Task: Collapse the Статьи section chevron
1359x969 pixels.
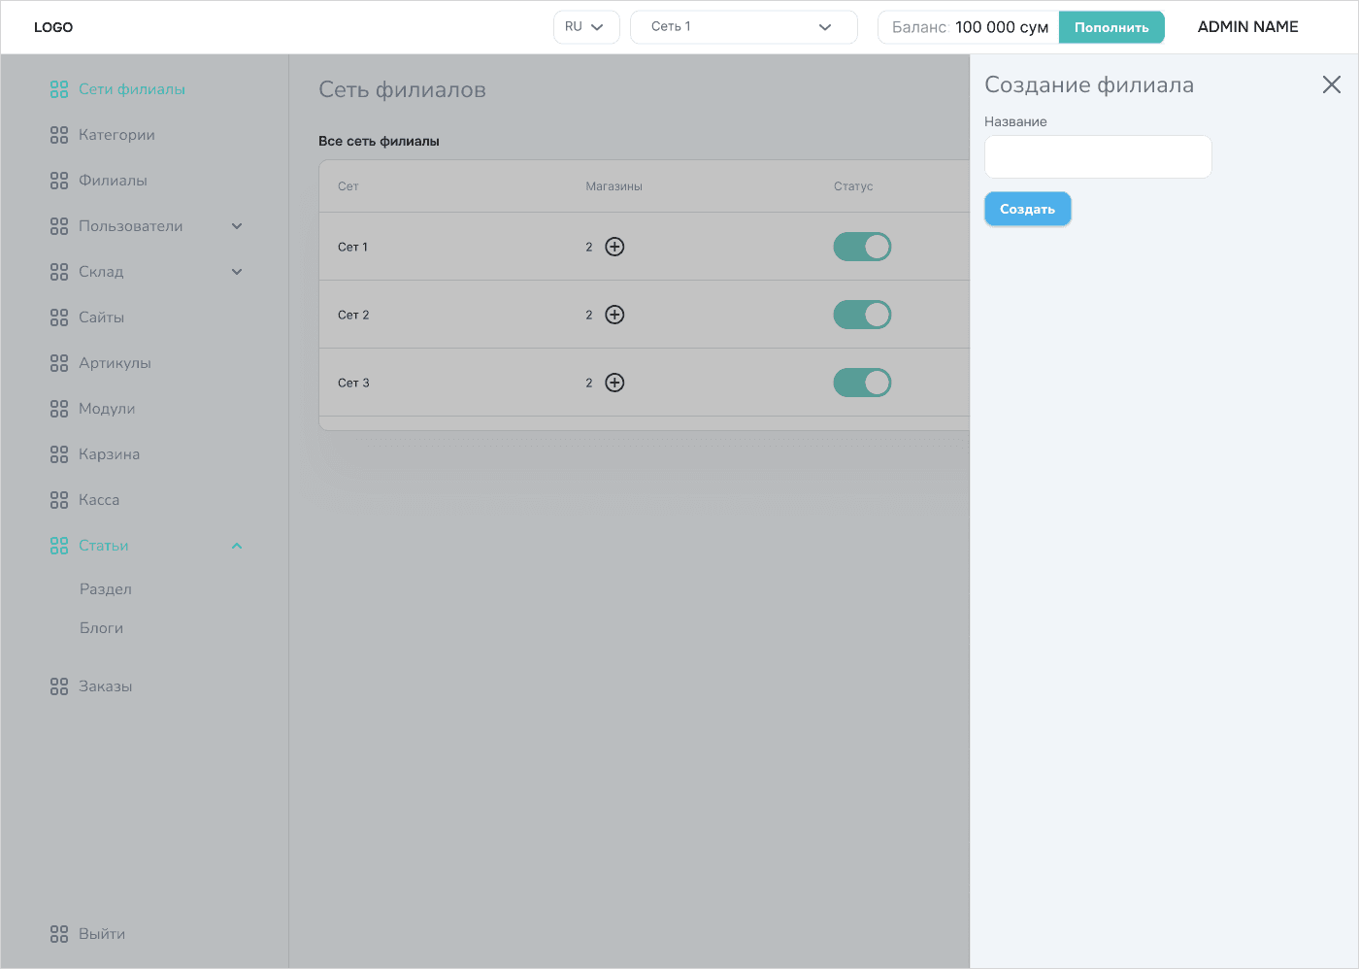Action: [237, 546]
